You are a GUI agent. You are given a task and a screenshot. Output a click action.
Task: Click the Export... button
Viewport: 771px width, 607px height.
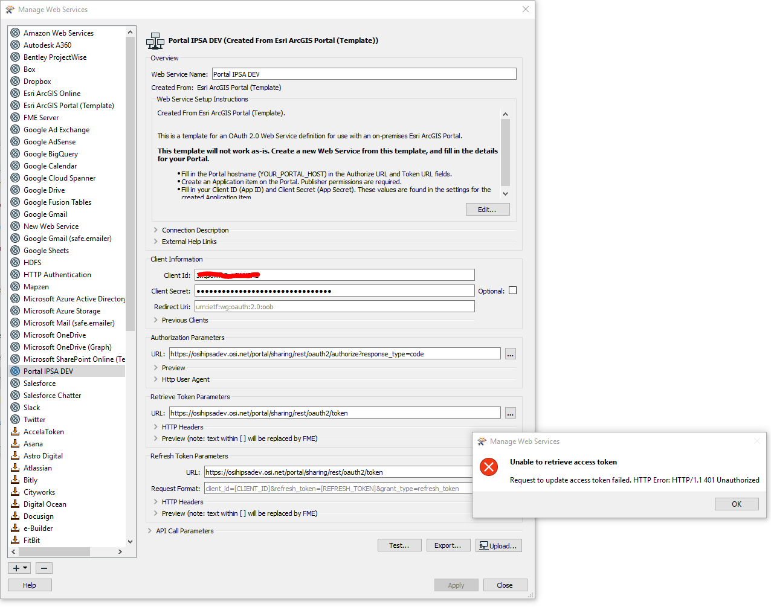click(448, 545)
